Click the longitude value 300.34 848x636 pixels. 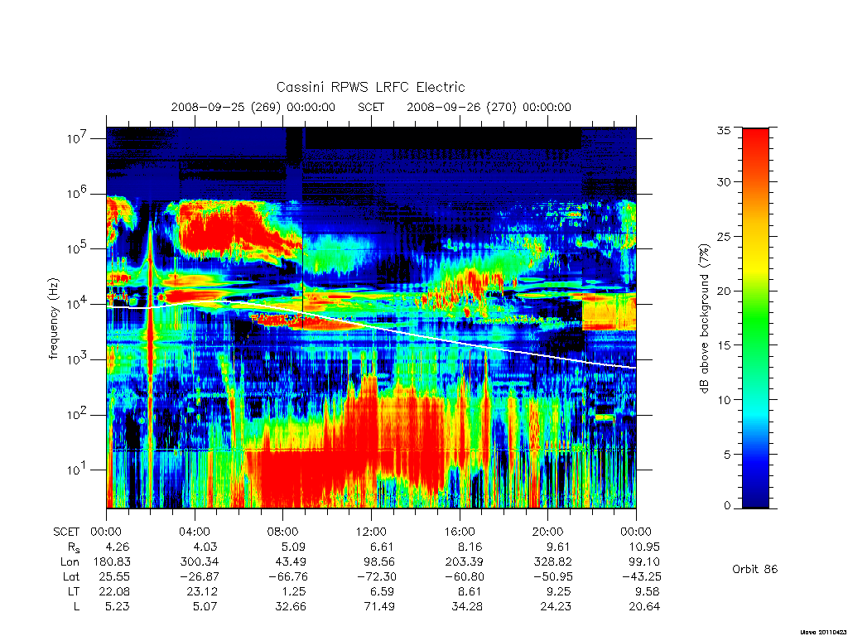pos(200,562)
